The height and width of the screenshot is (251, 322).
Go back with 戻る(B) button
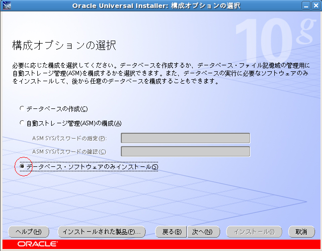(171, 232)
